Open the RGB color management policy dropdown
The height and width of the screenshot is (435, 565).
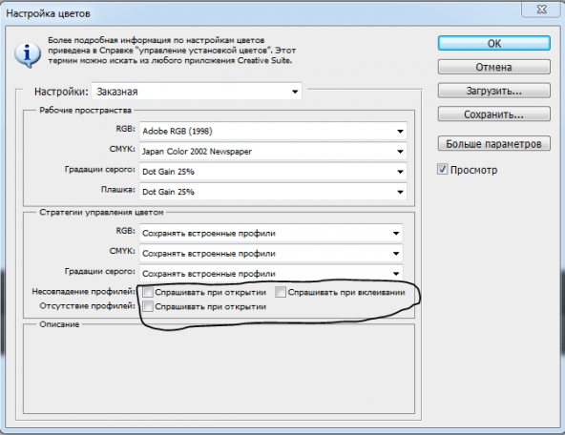click(271, 233)
